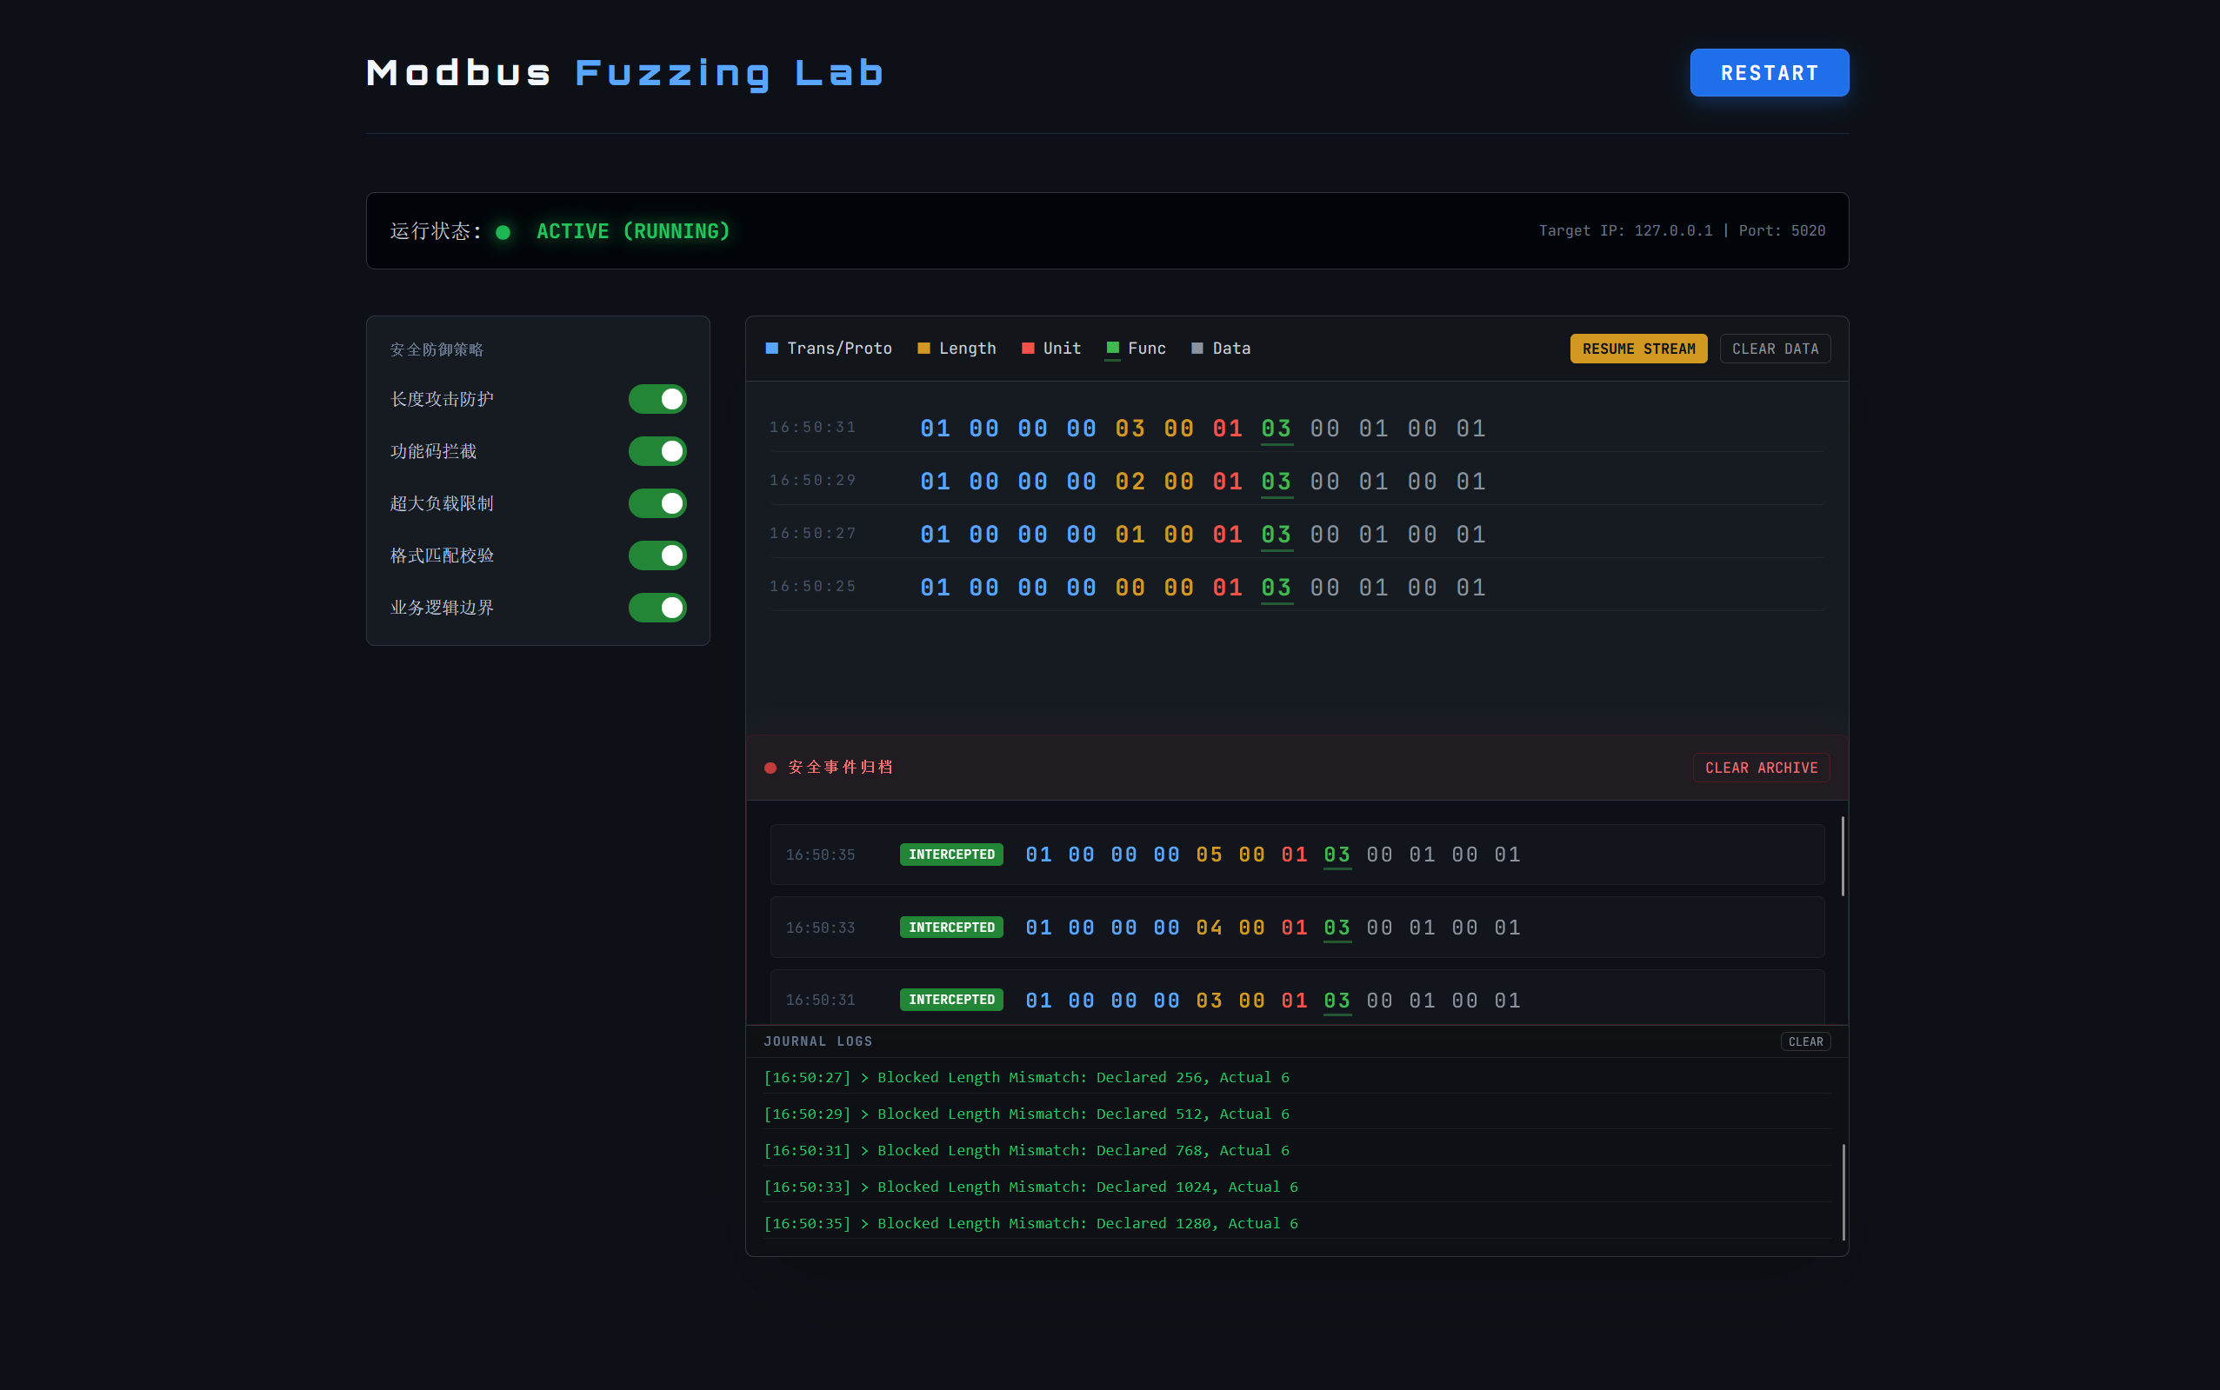Click CLEAR ARCHIVE button

[x=1760, y=768]
